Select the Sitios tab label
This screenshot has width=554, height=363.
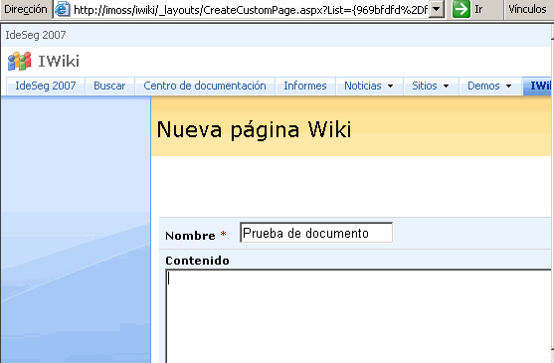[425, 86]
